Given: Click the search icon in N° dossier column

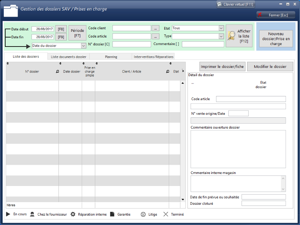Looking at the screenshot, I should pyautogui.click(x=57, y=72).
